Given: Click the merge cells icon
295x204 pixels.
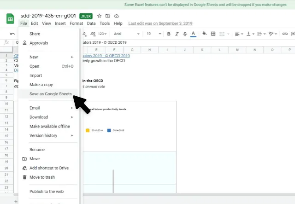Looking at the screenshot, I should [x=222, y=34].
